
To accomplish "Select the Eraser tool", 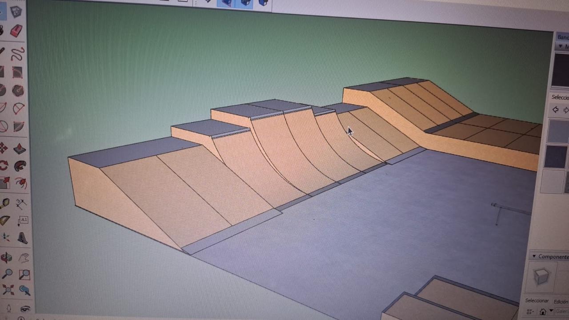I will click(16, 31).
